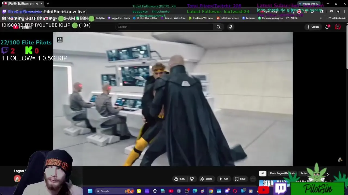Viewport: 348px width, 195px height.
Task: Save the video to playlist
Action: coord(240,179)
